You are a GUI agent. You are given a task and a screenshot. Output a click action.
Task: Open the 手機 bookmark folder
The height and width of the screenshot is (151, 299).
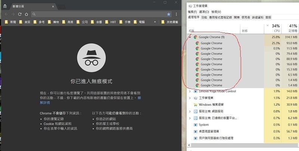click(x=125, y=22)
